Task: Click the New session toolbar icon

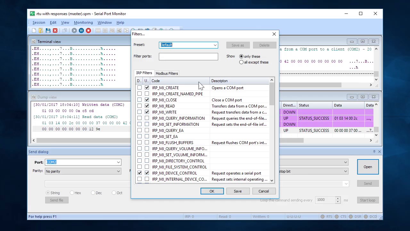Action: [x=34, y=30]
